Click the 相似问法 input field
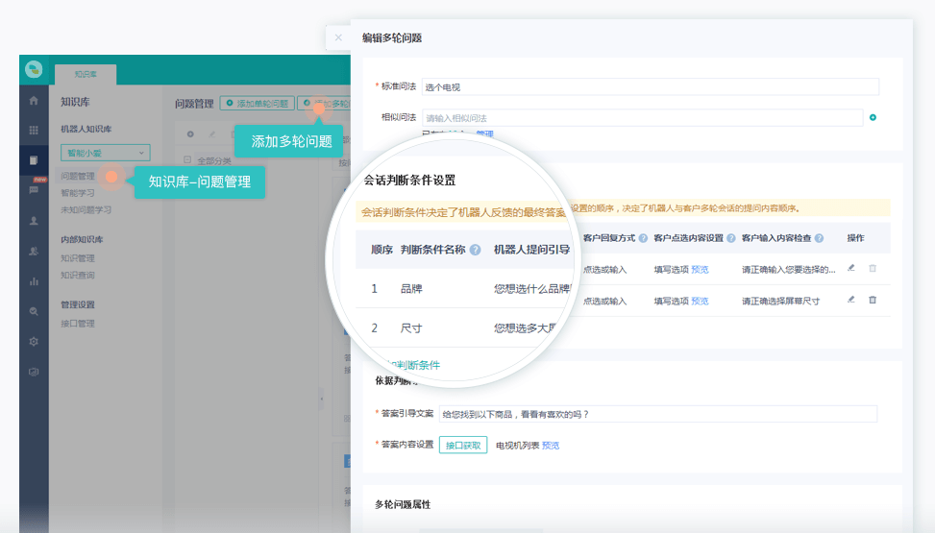The image size is (935, 533). 642,118
